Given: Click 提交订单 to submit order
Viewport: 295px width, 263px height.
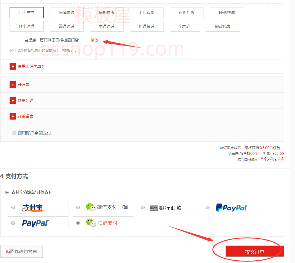Looking at the screenshot, I should pos(255,251).
